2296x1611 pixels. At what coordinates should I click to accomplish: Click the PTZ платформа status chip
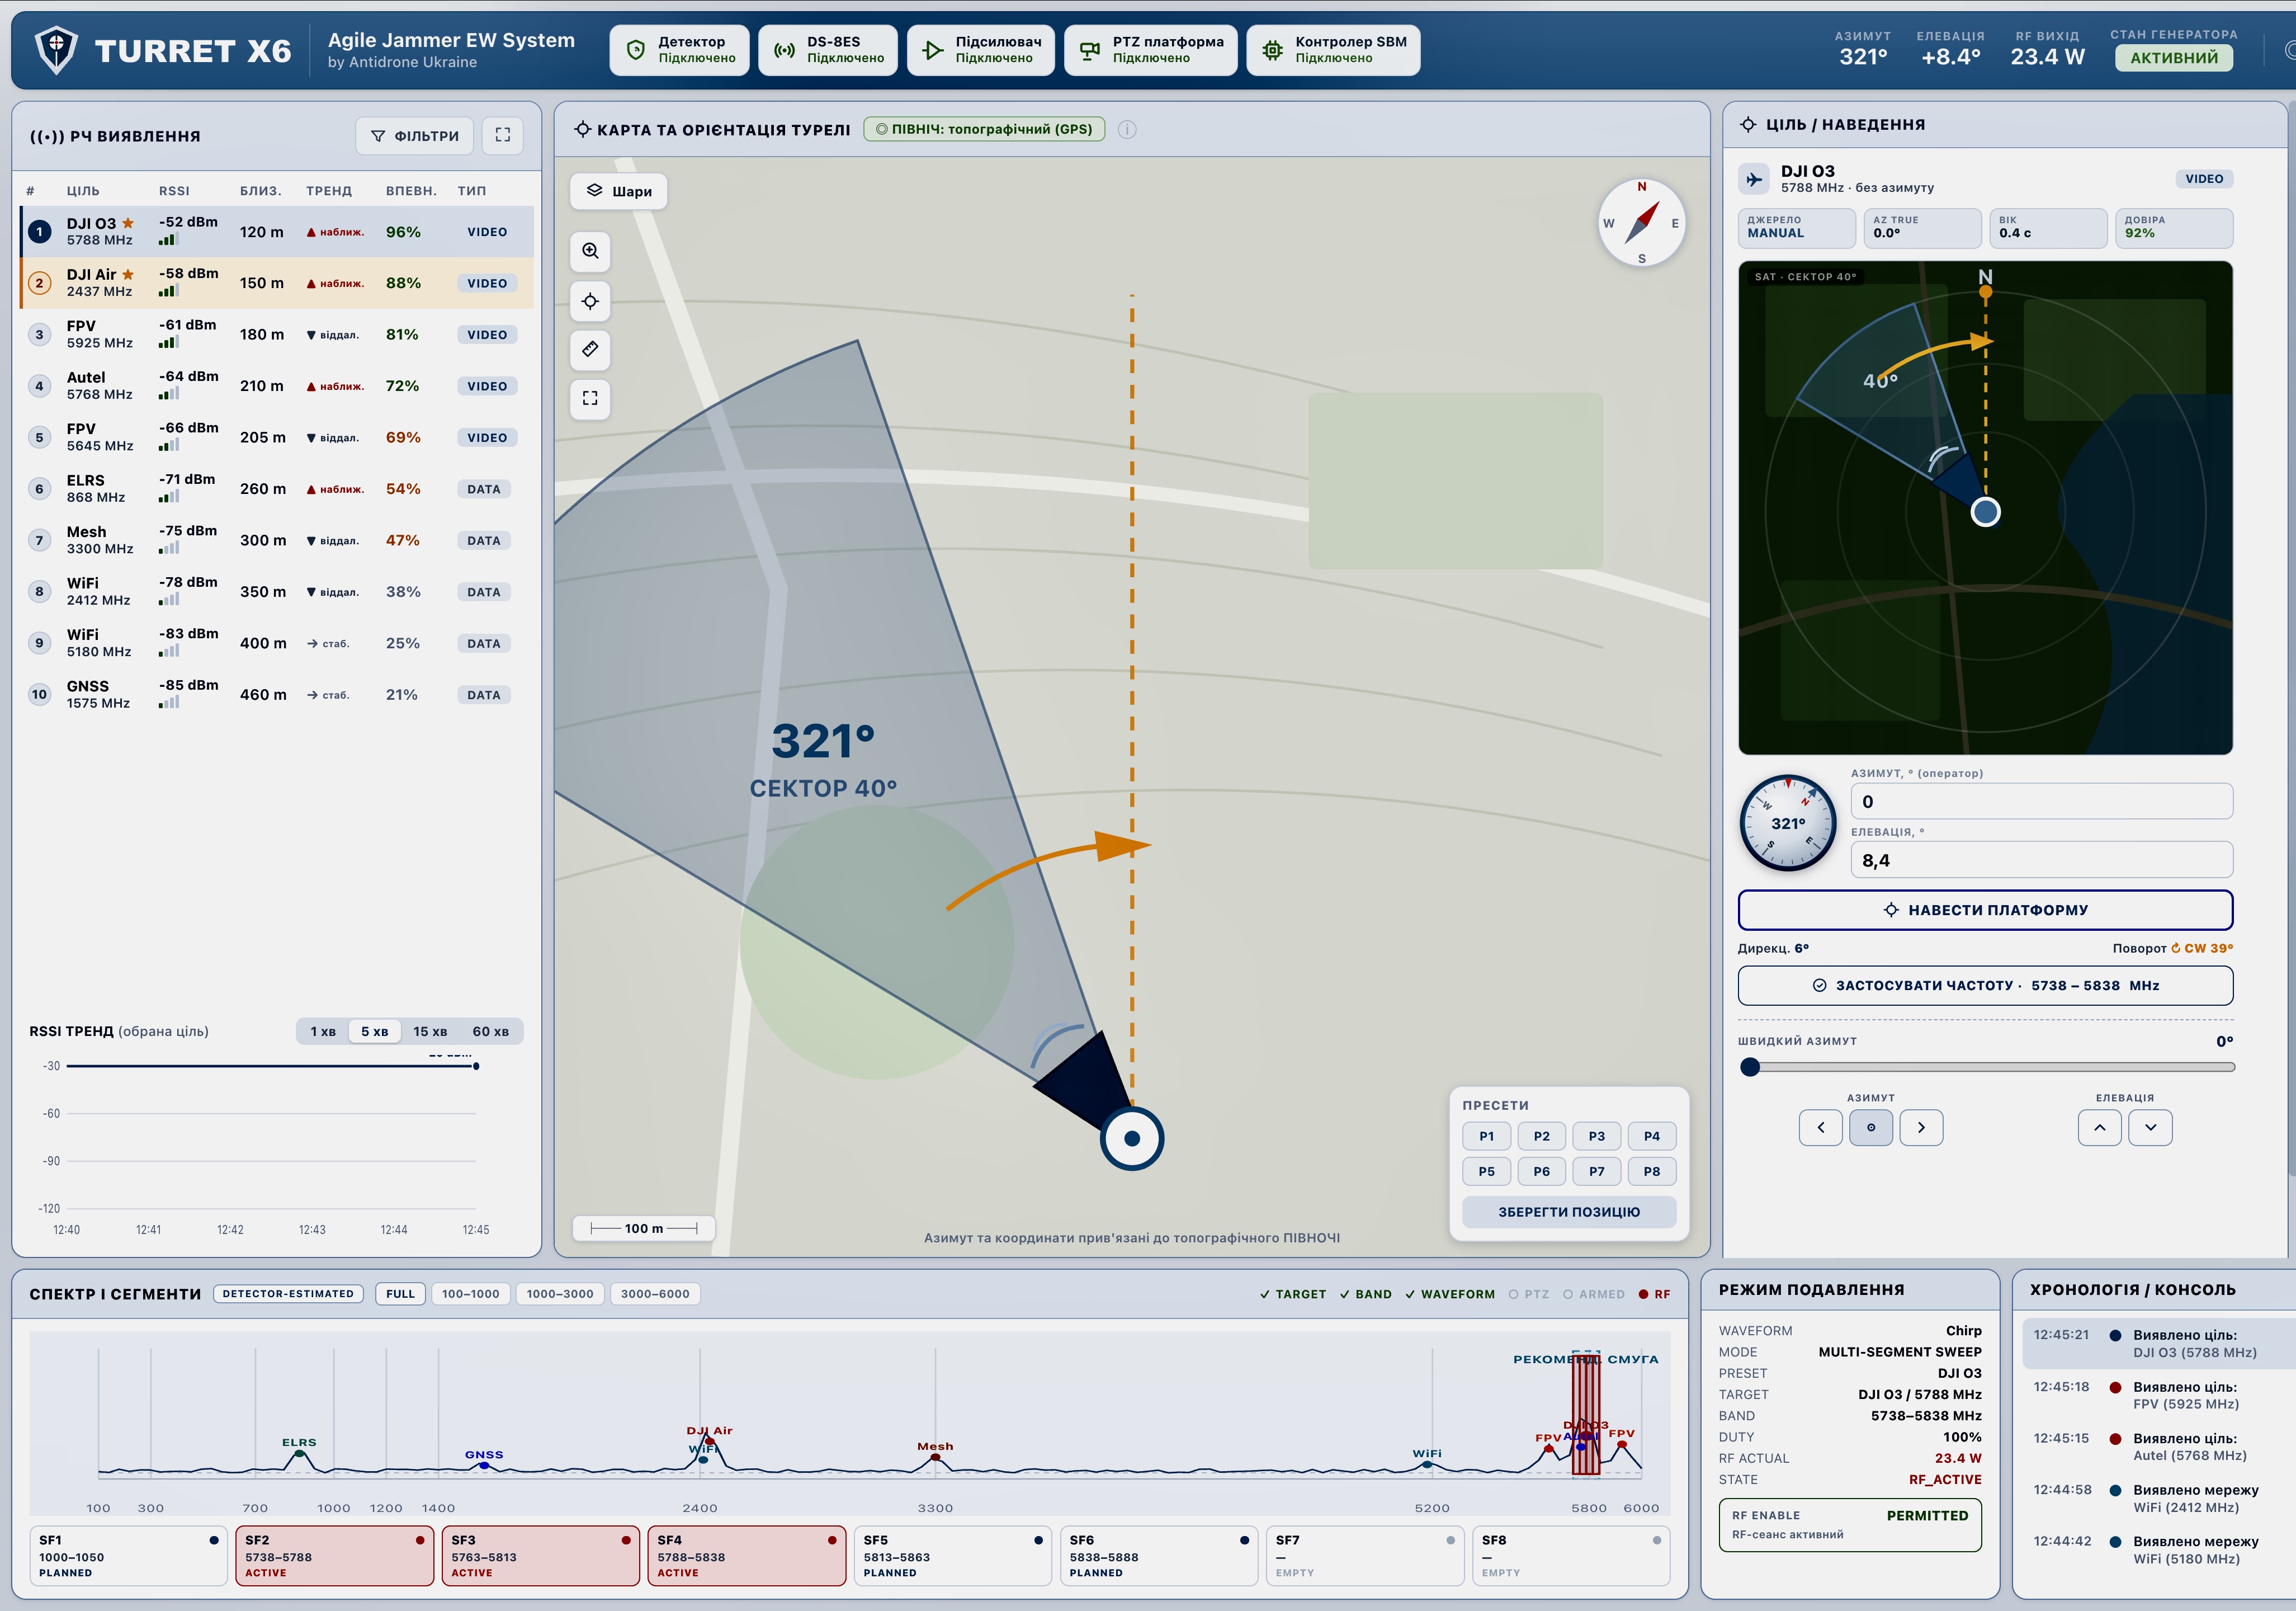(1151, 50)
